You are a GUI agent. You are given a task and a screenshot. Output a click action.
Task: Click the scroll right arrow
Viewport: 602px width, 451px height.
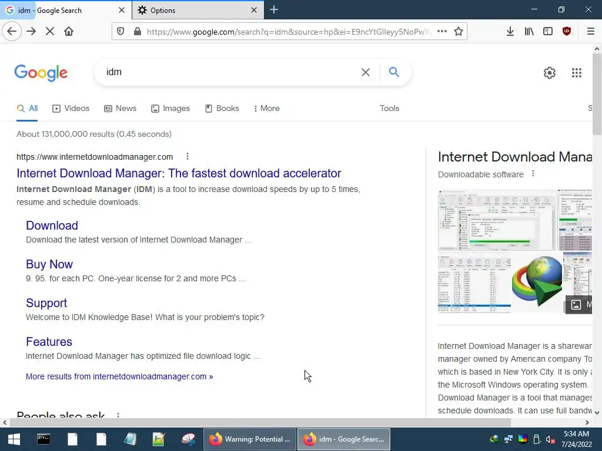[x=587, y=423]
